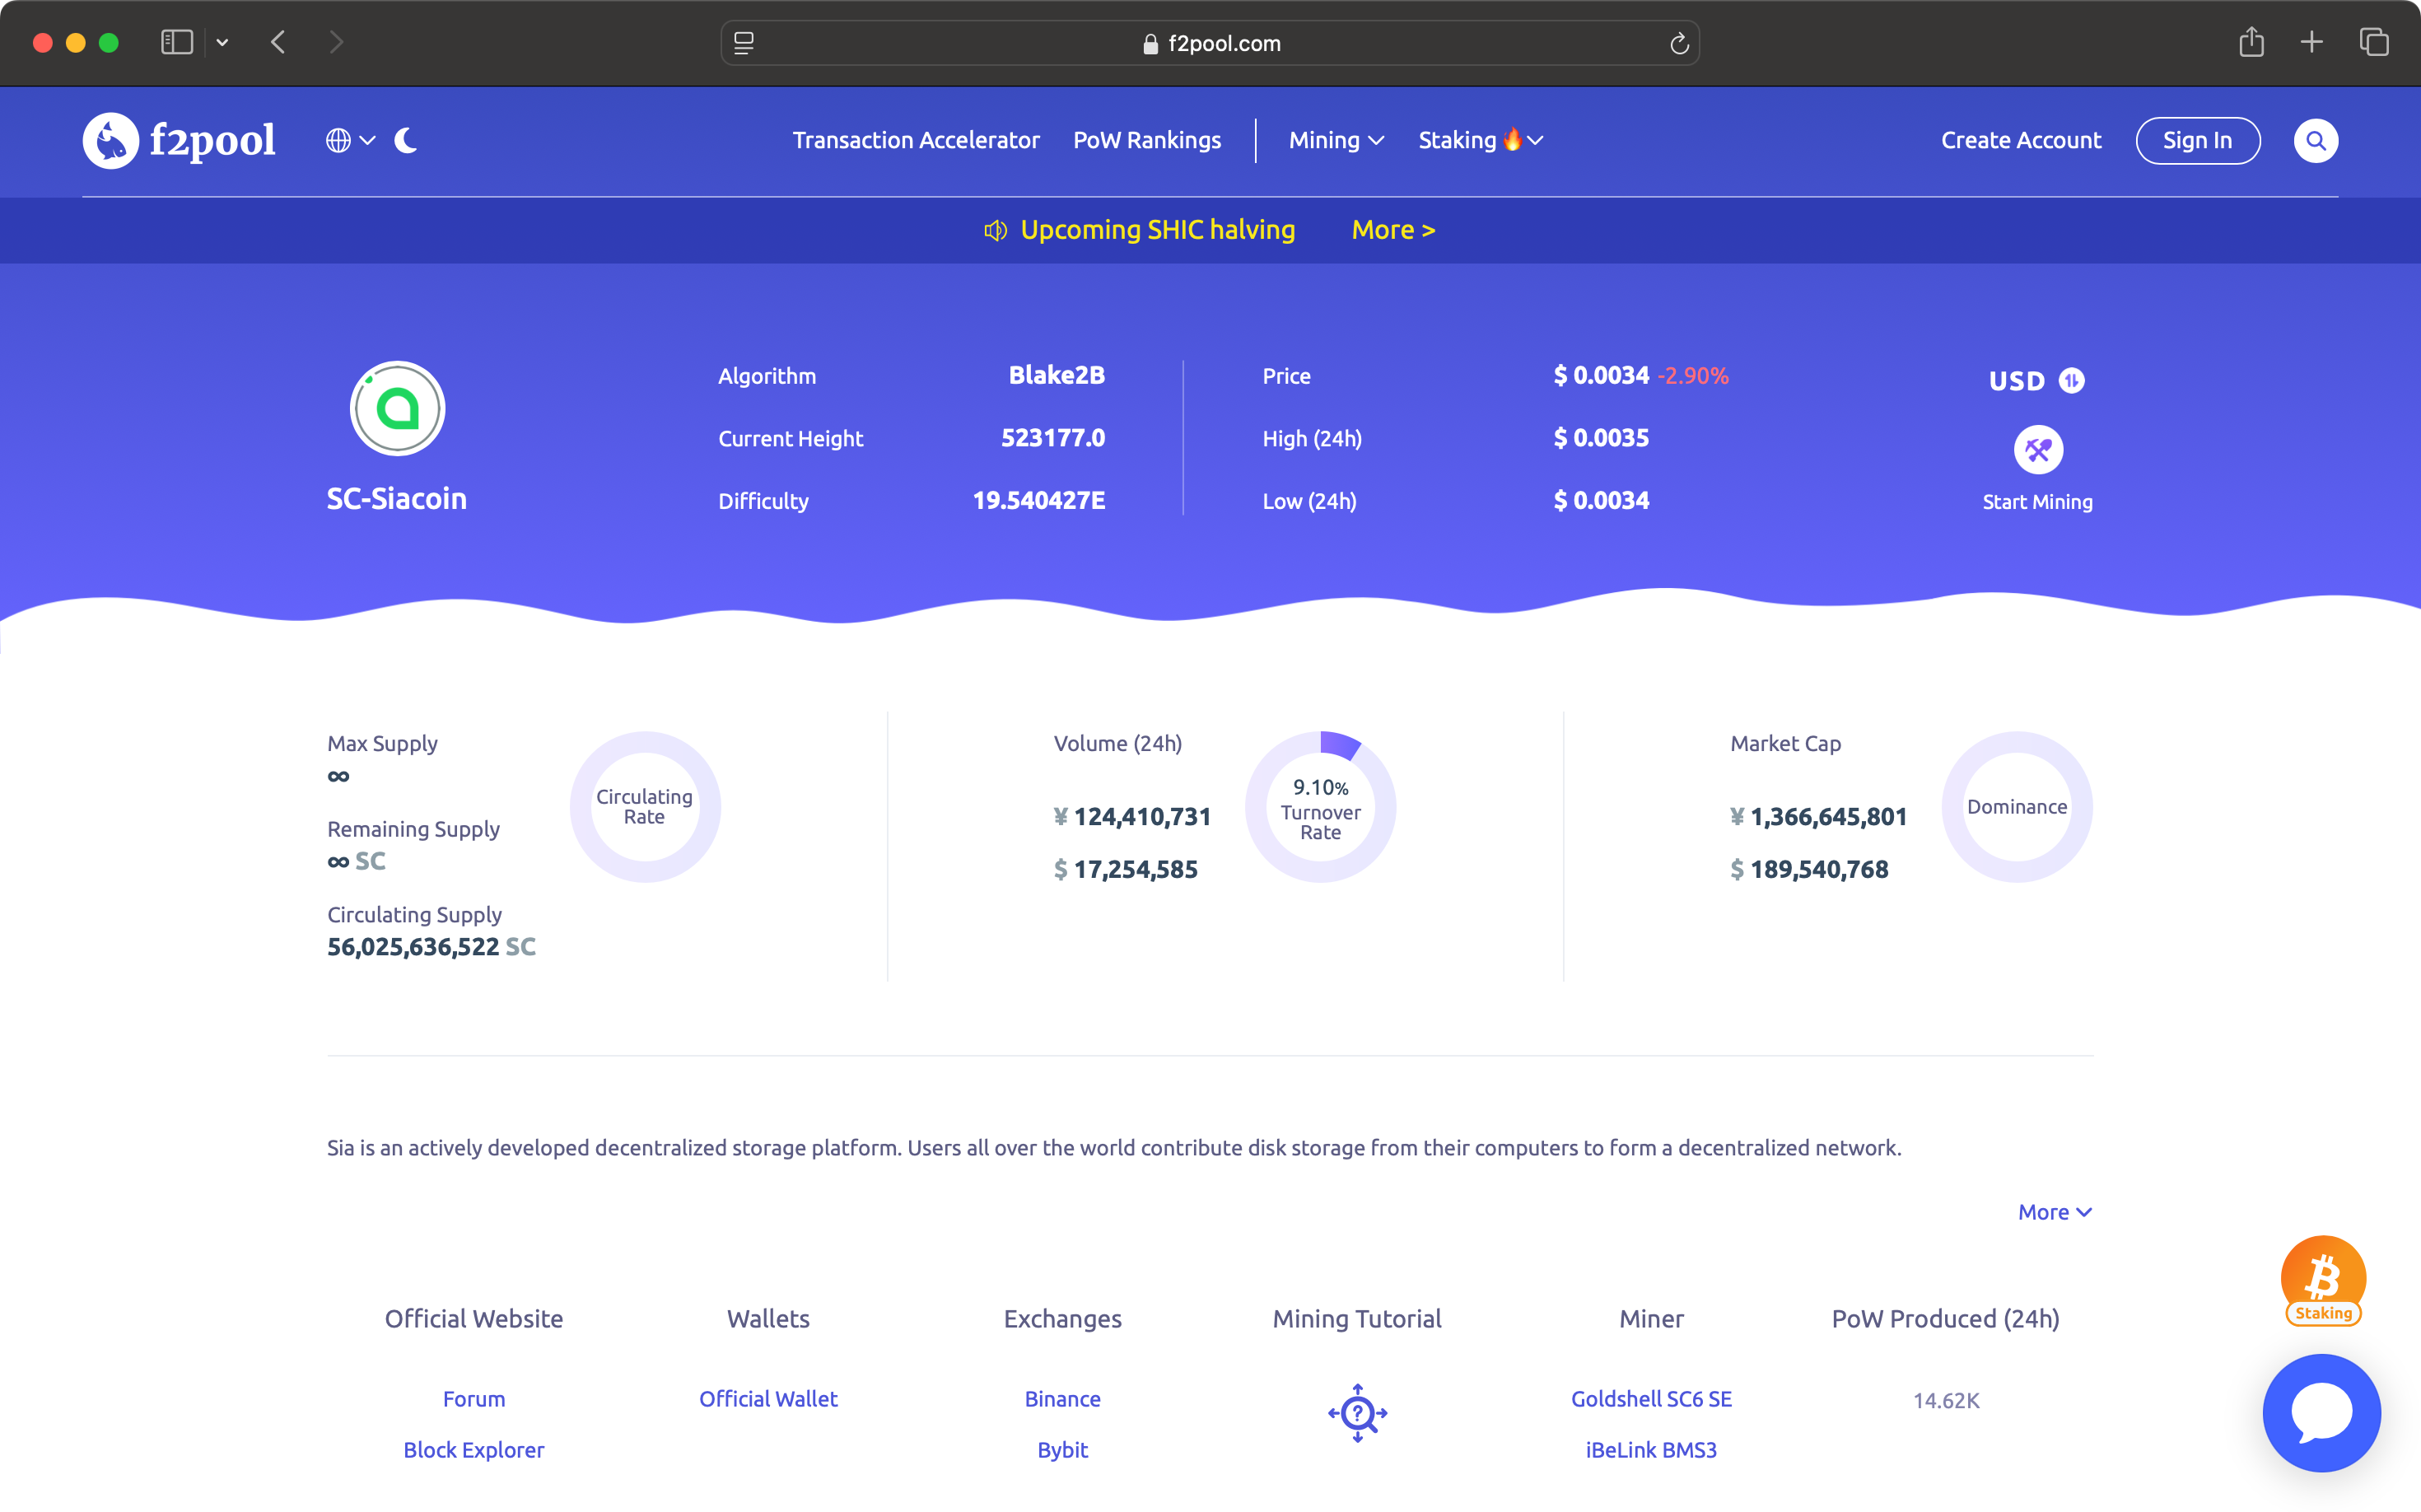Click the Siacoin coin logo

point(397,408)
